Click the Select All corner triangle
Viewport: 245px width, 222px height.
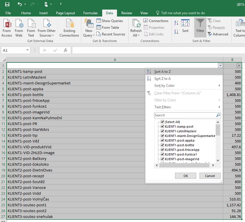point(4,59)
